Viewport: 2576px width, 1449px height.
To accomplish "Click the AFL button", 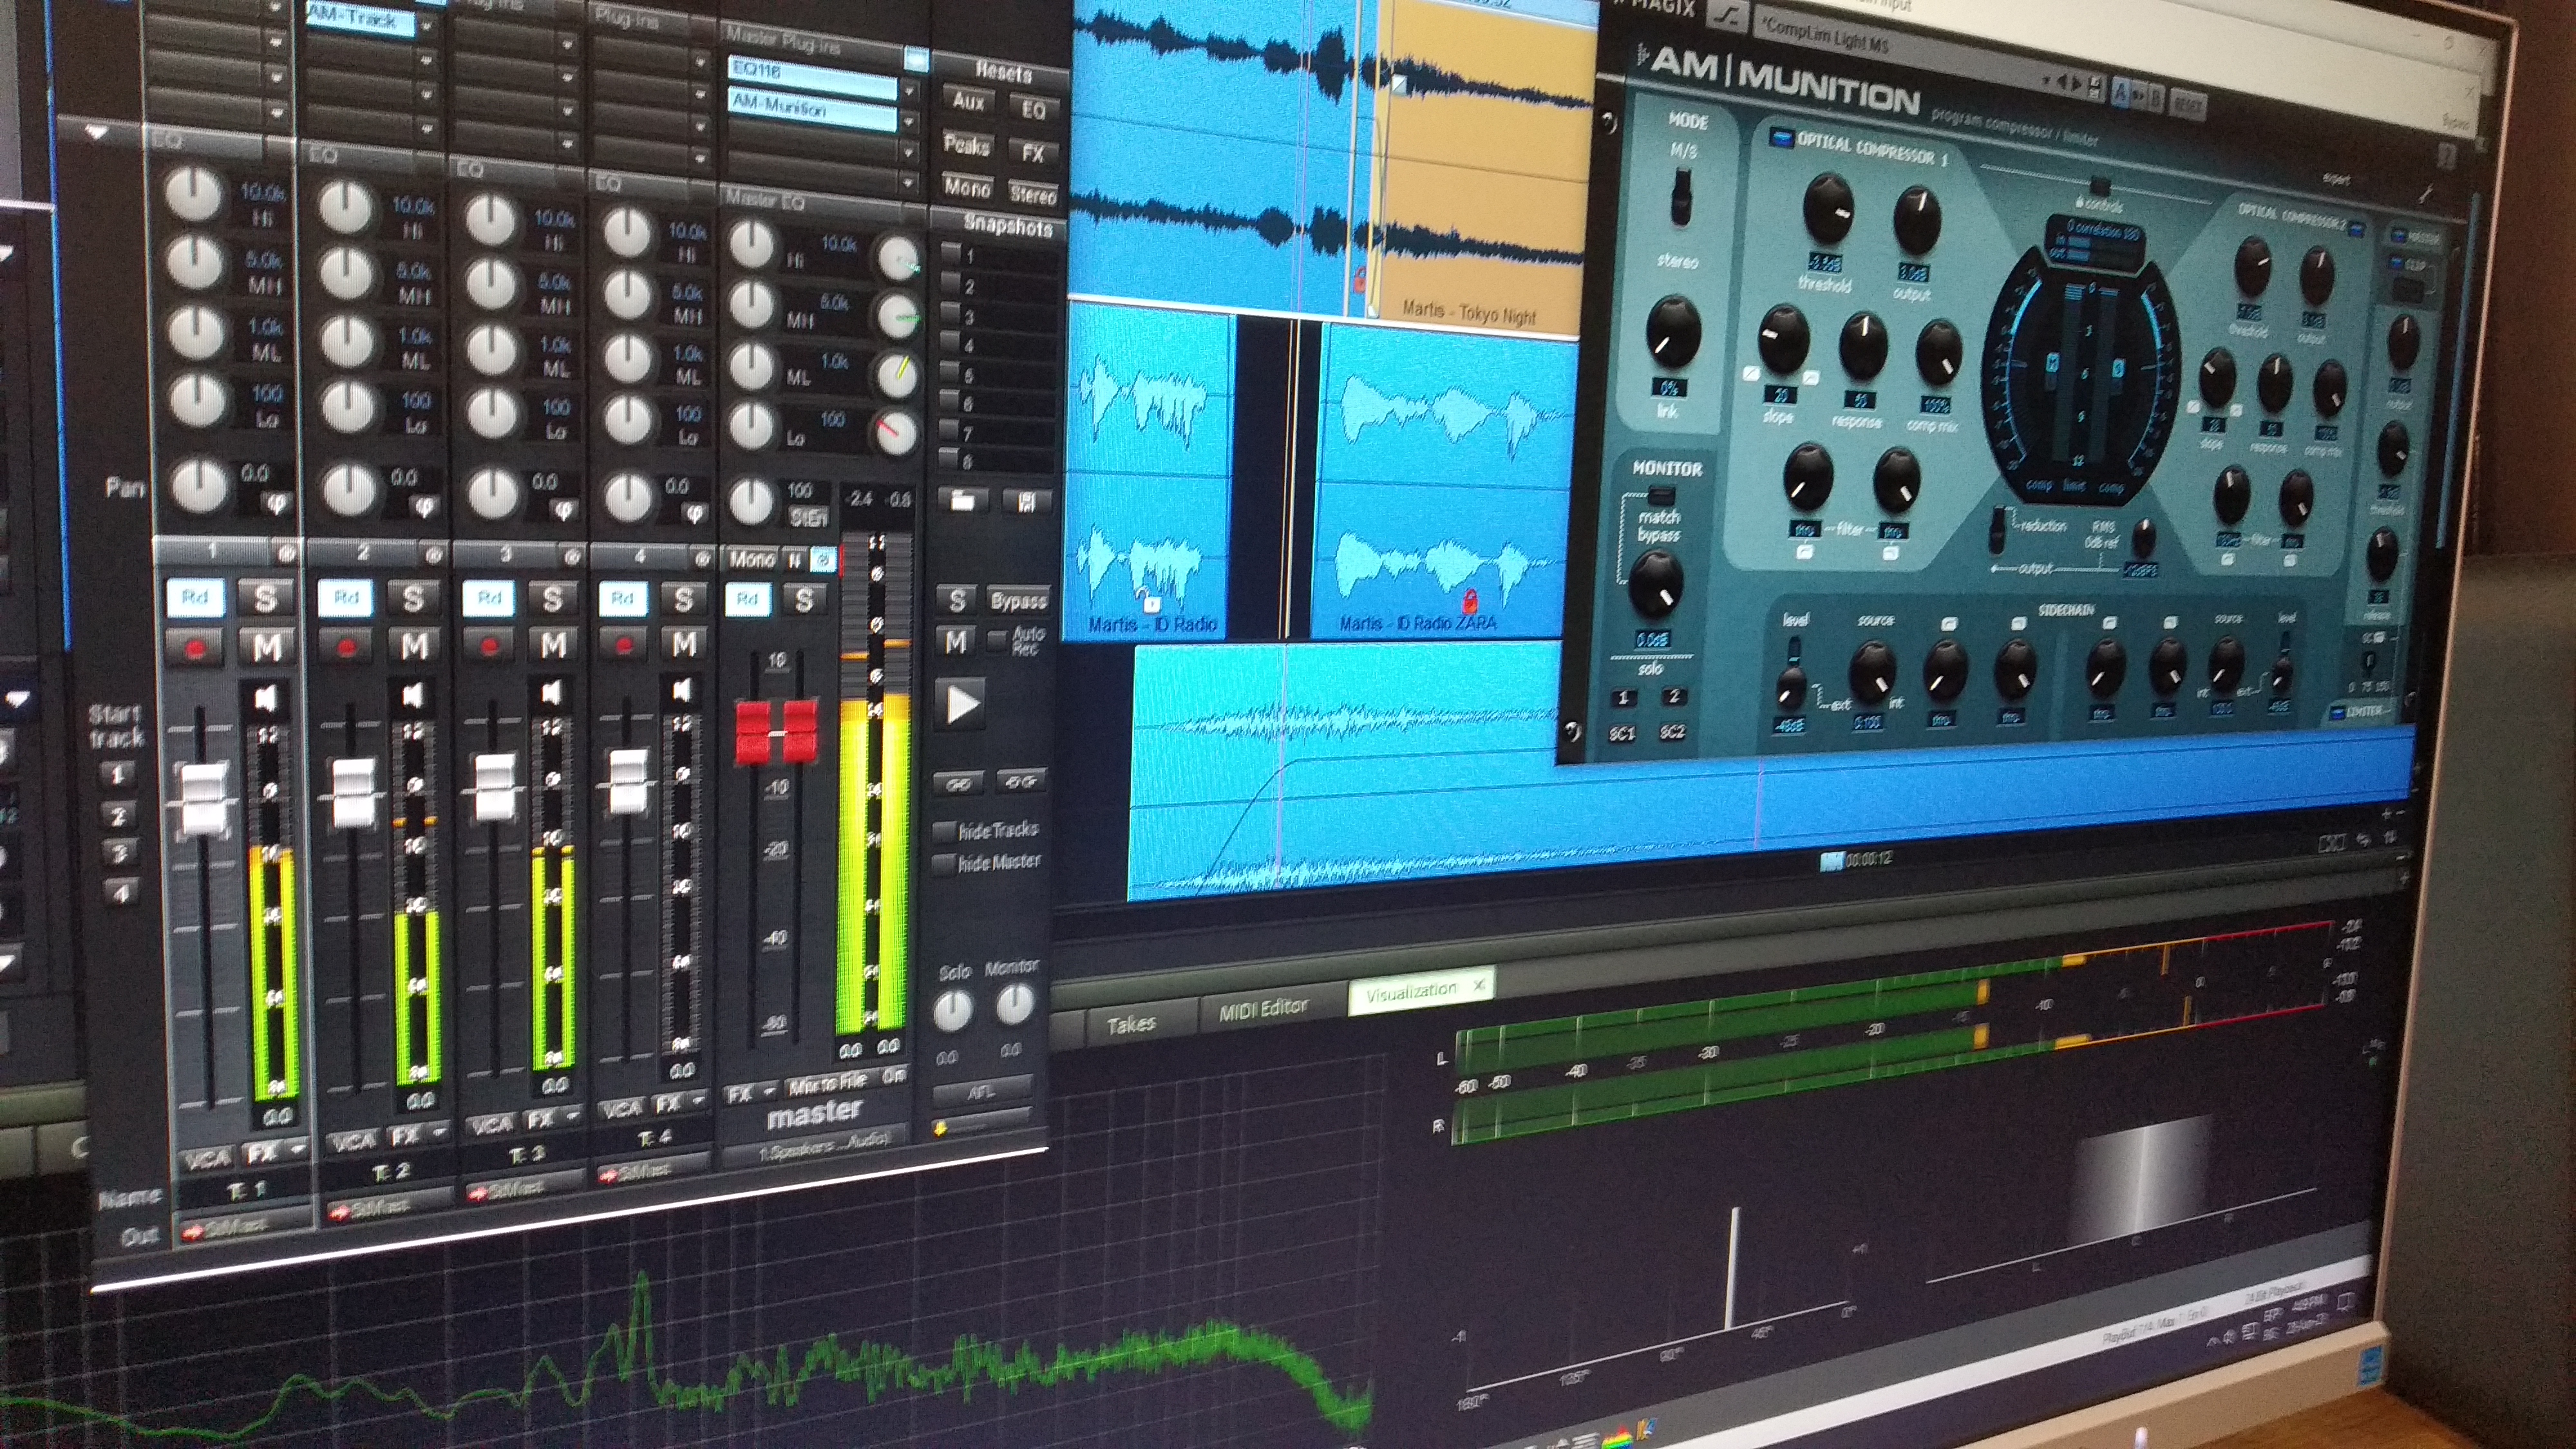I will [981, 1091].
